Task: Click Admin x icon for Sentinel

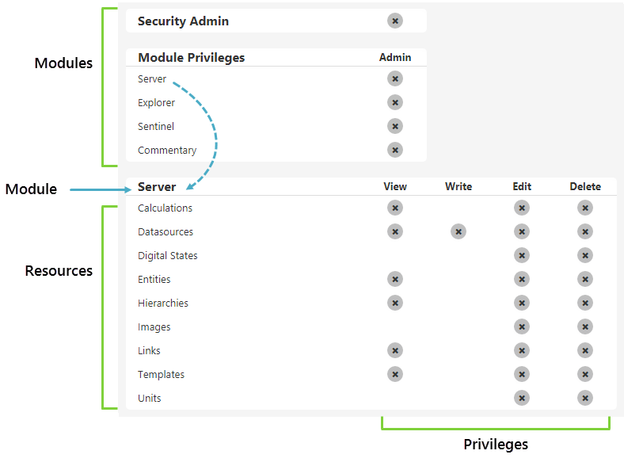Action: click(395, 126)
